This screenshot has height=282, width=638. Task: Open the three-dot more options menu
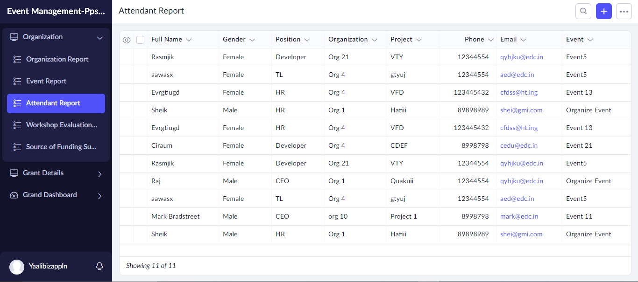click(x=624, y=11)
